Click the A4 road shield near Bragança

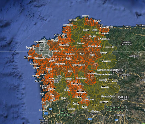tap(117, 120)
